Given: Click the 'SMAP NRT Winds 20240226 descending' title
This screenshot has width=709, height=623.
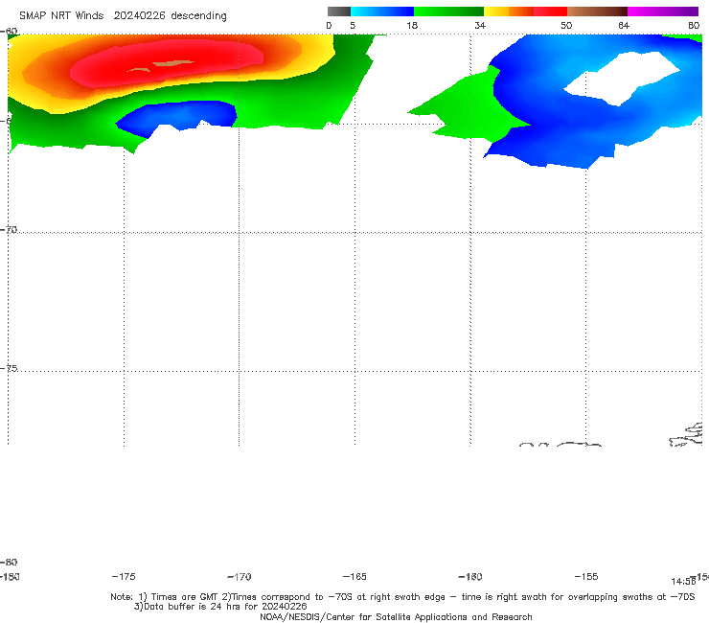Looking at the screenshot, I should point(123,16).
